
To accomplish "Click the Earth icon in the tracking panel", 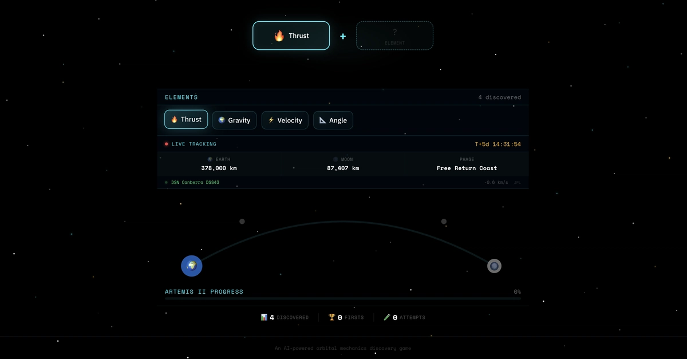I will point(209,159).
